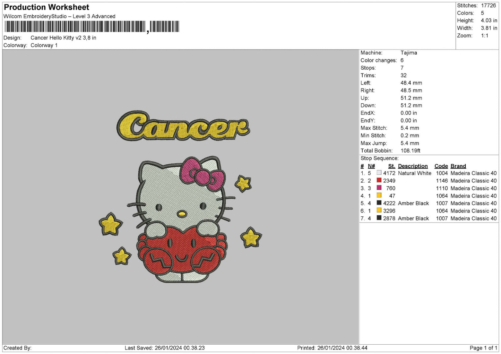Click the Up extent value

(x=411, y=98)
